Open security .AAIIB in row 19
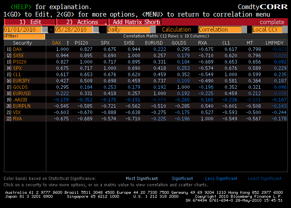The width and height of the screenshot is (291, 208). pyautogui.click(x=20, y=99)
